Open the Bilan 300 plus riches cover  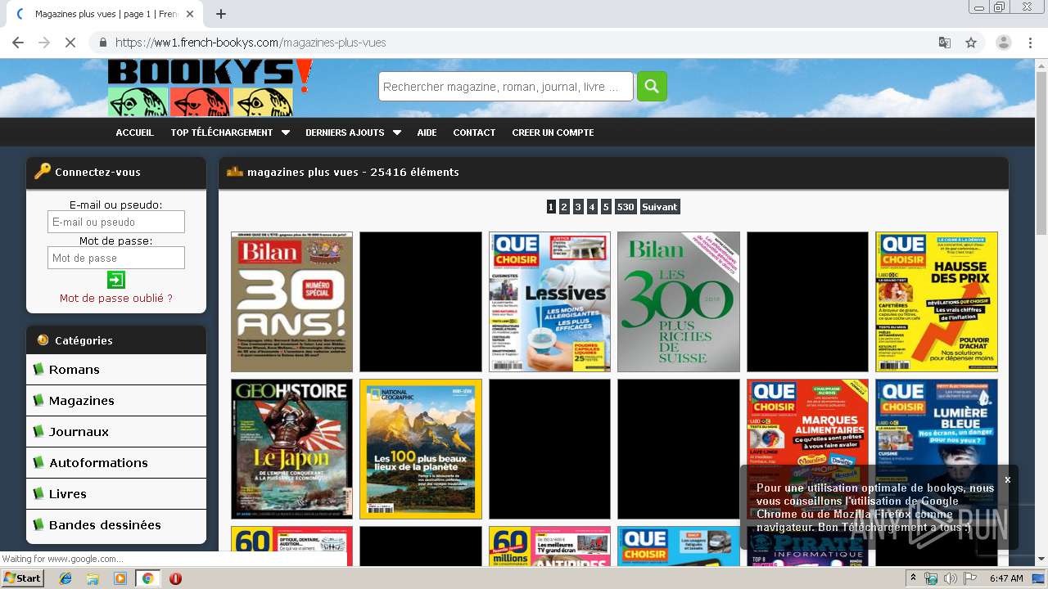click(679, 302)
